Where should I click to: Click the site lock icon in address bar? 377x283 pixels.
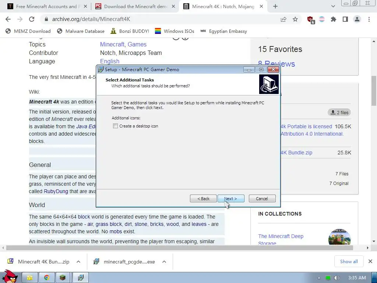[46, 19]
